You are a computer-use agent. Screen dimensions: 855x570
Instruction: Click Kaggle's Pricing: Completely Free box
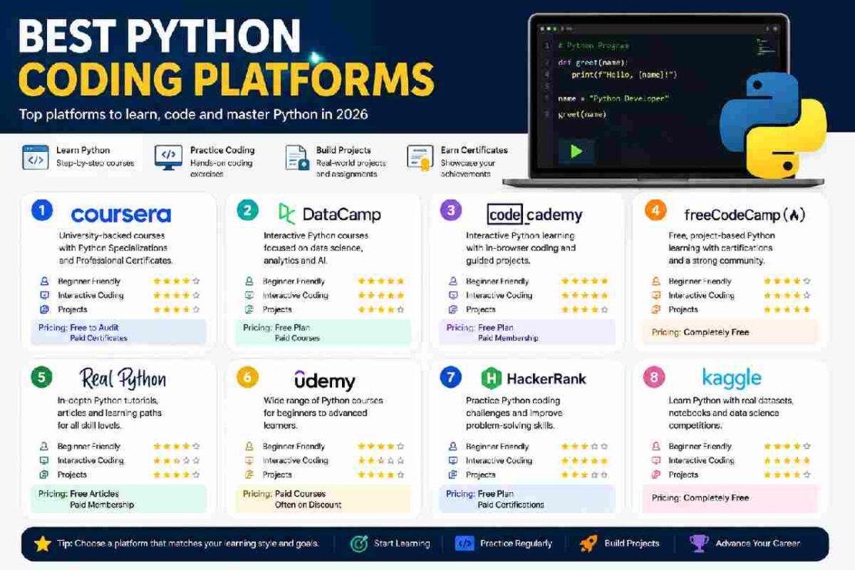[731, 498]
